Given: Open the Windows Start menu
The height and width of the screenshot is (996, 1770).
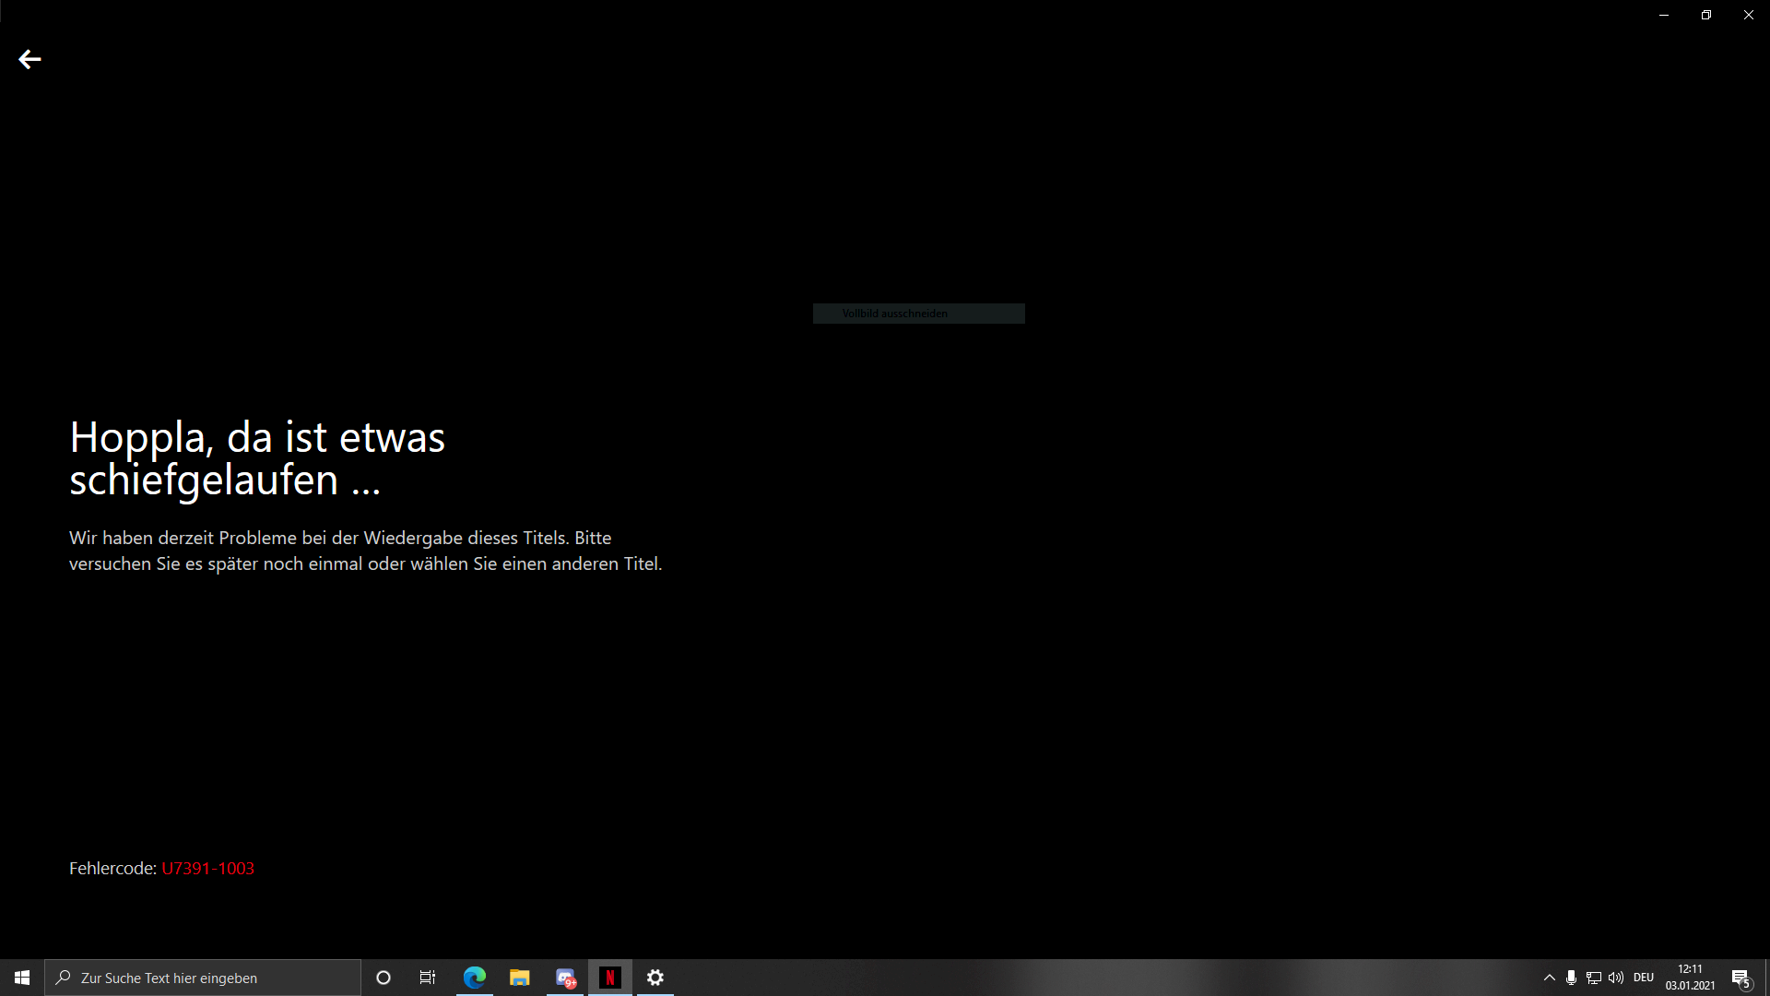Looking at the screenshot, I should pyautogui.click(x=22, y=978).
